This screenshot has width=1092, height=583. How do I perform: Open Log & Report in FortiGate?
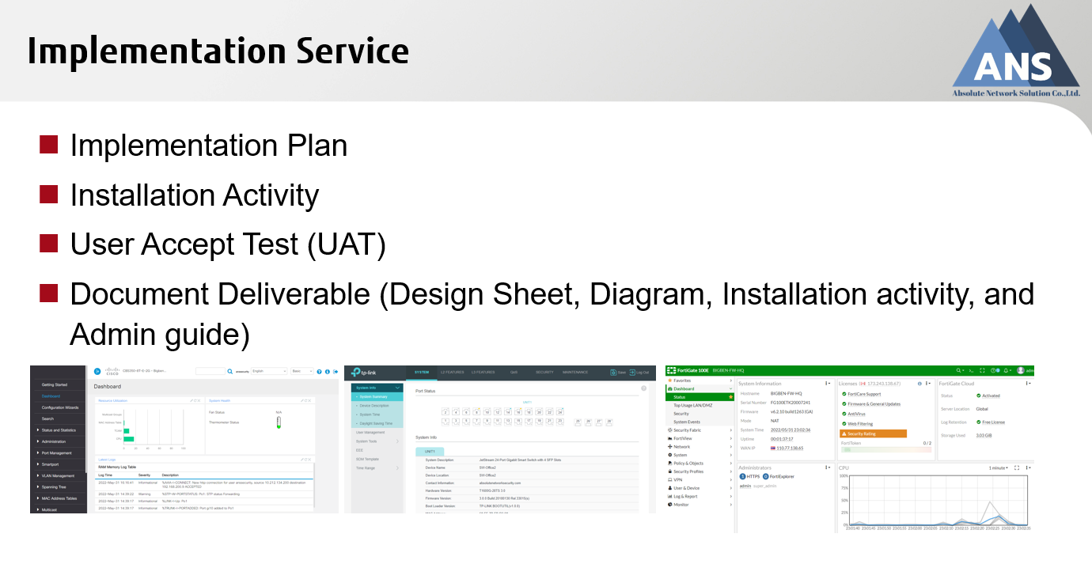click(700, 496)
